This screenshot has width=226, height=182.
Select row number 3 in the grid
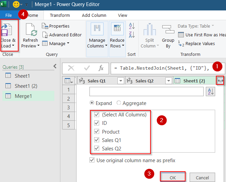point(68,107)
